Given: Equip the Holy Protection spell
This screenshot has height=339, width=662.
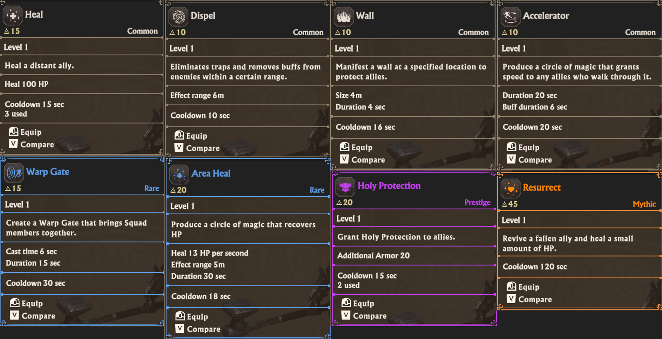Looking at the screenshot, I should coord(358,303).
